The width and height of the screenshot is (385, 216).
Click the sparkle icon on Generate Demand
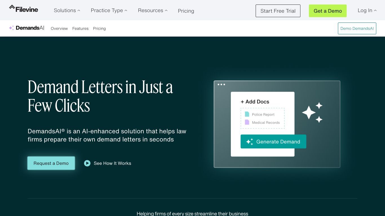click(249, 142)
